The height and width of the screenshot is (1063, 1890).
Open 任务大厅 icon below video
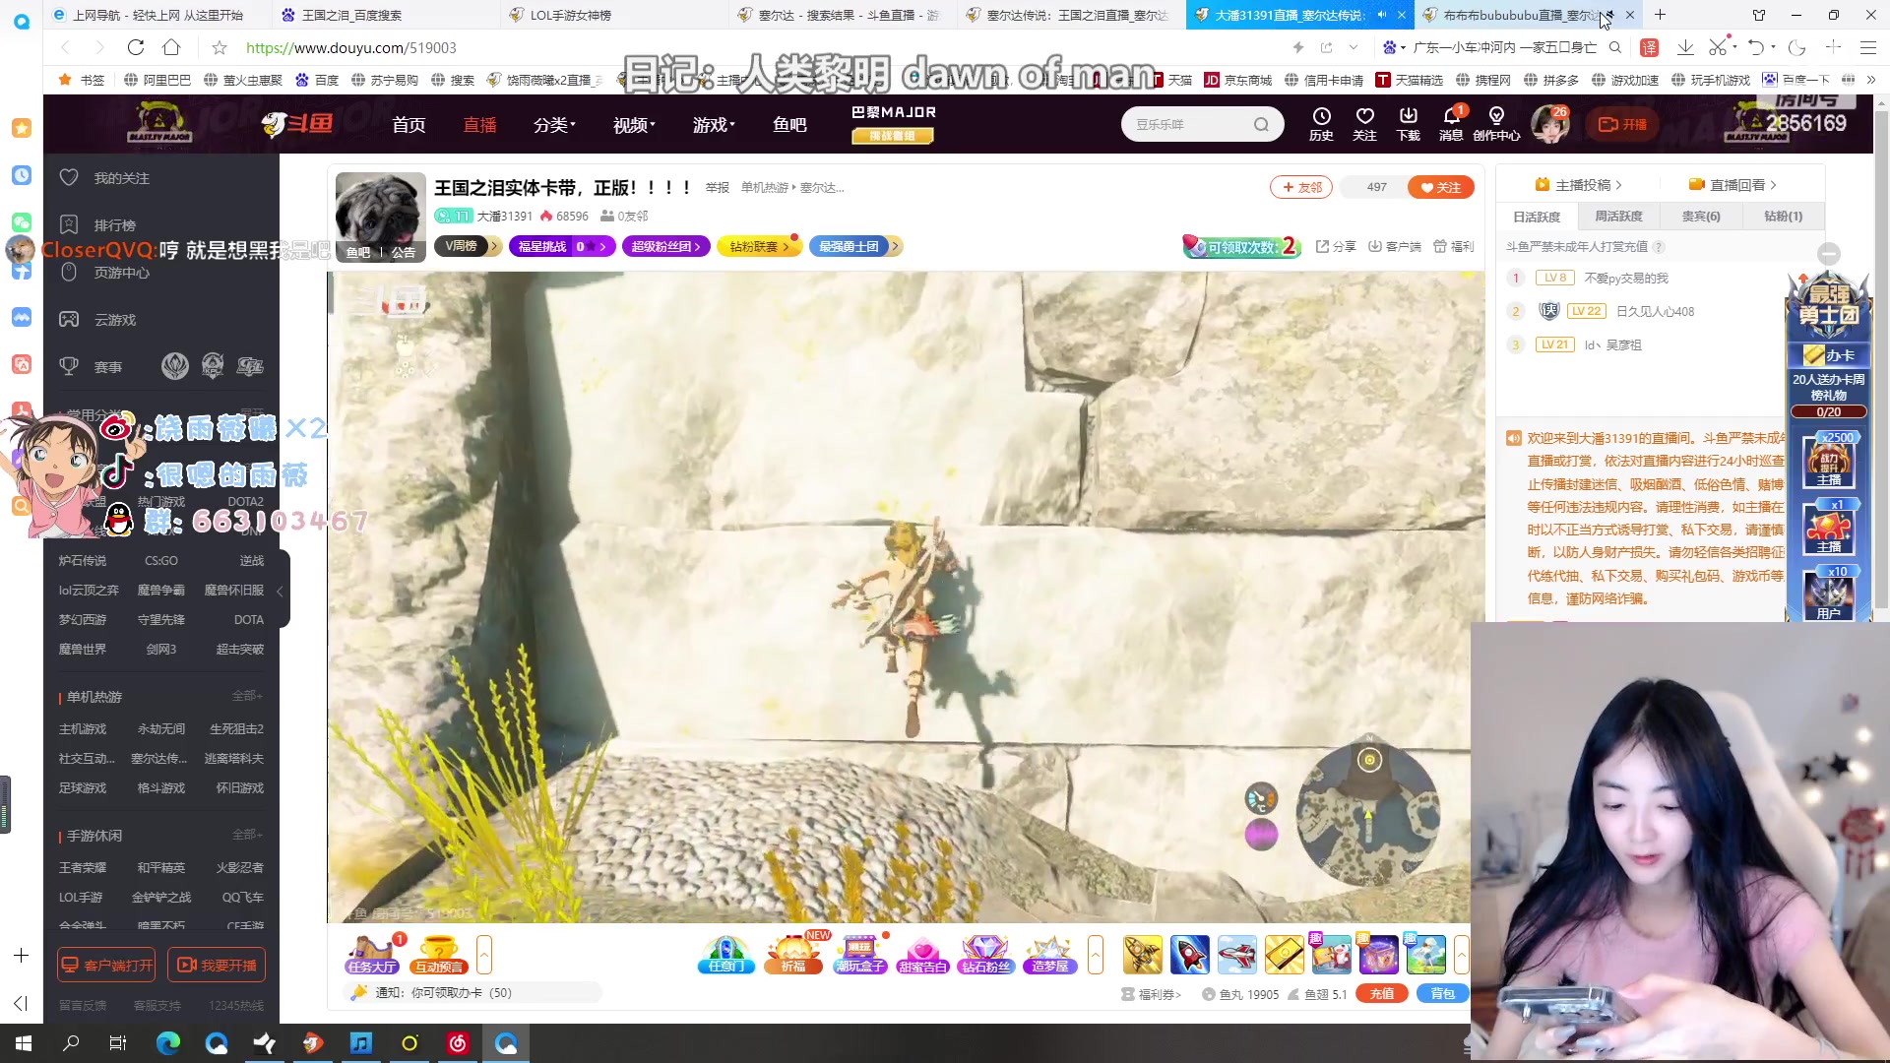[x=371, y=955]
